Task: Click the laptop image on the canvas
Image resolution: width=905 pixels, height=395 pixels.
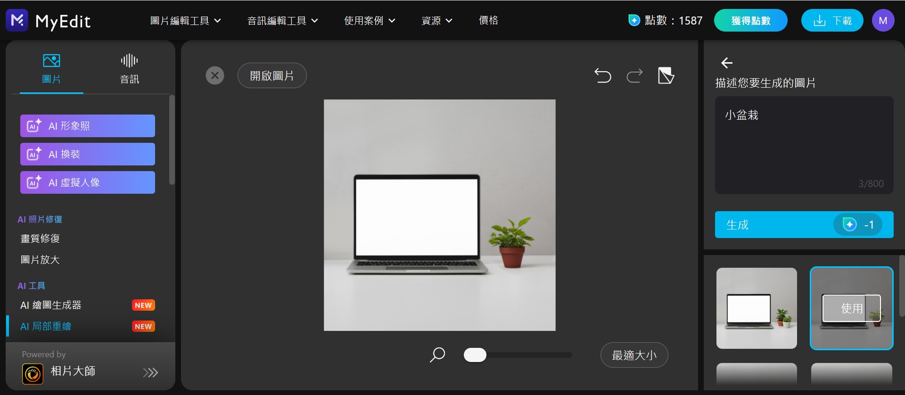Action: 440,215
